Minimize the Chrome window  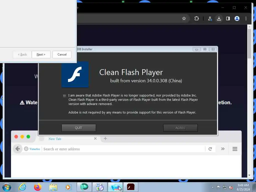pos(223,7)
